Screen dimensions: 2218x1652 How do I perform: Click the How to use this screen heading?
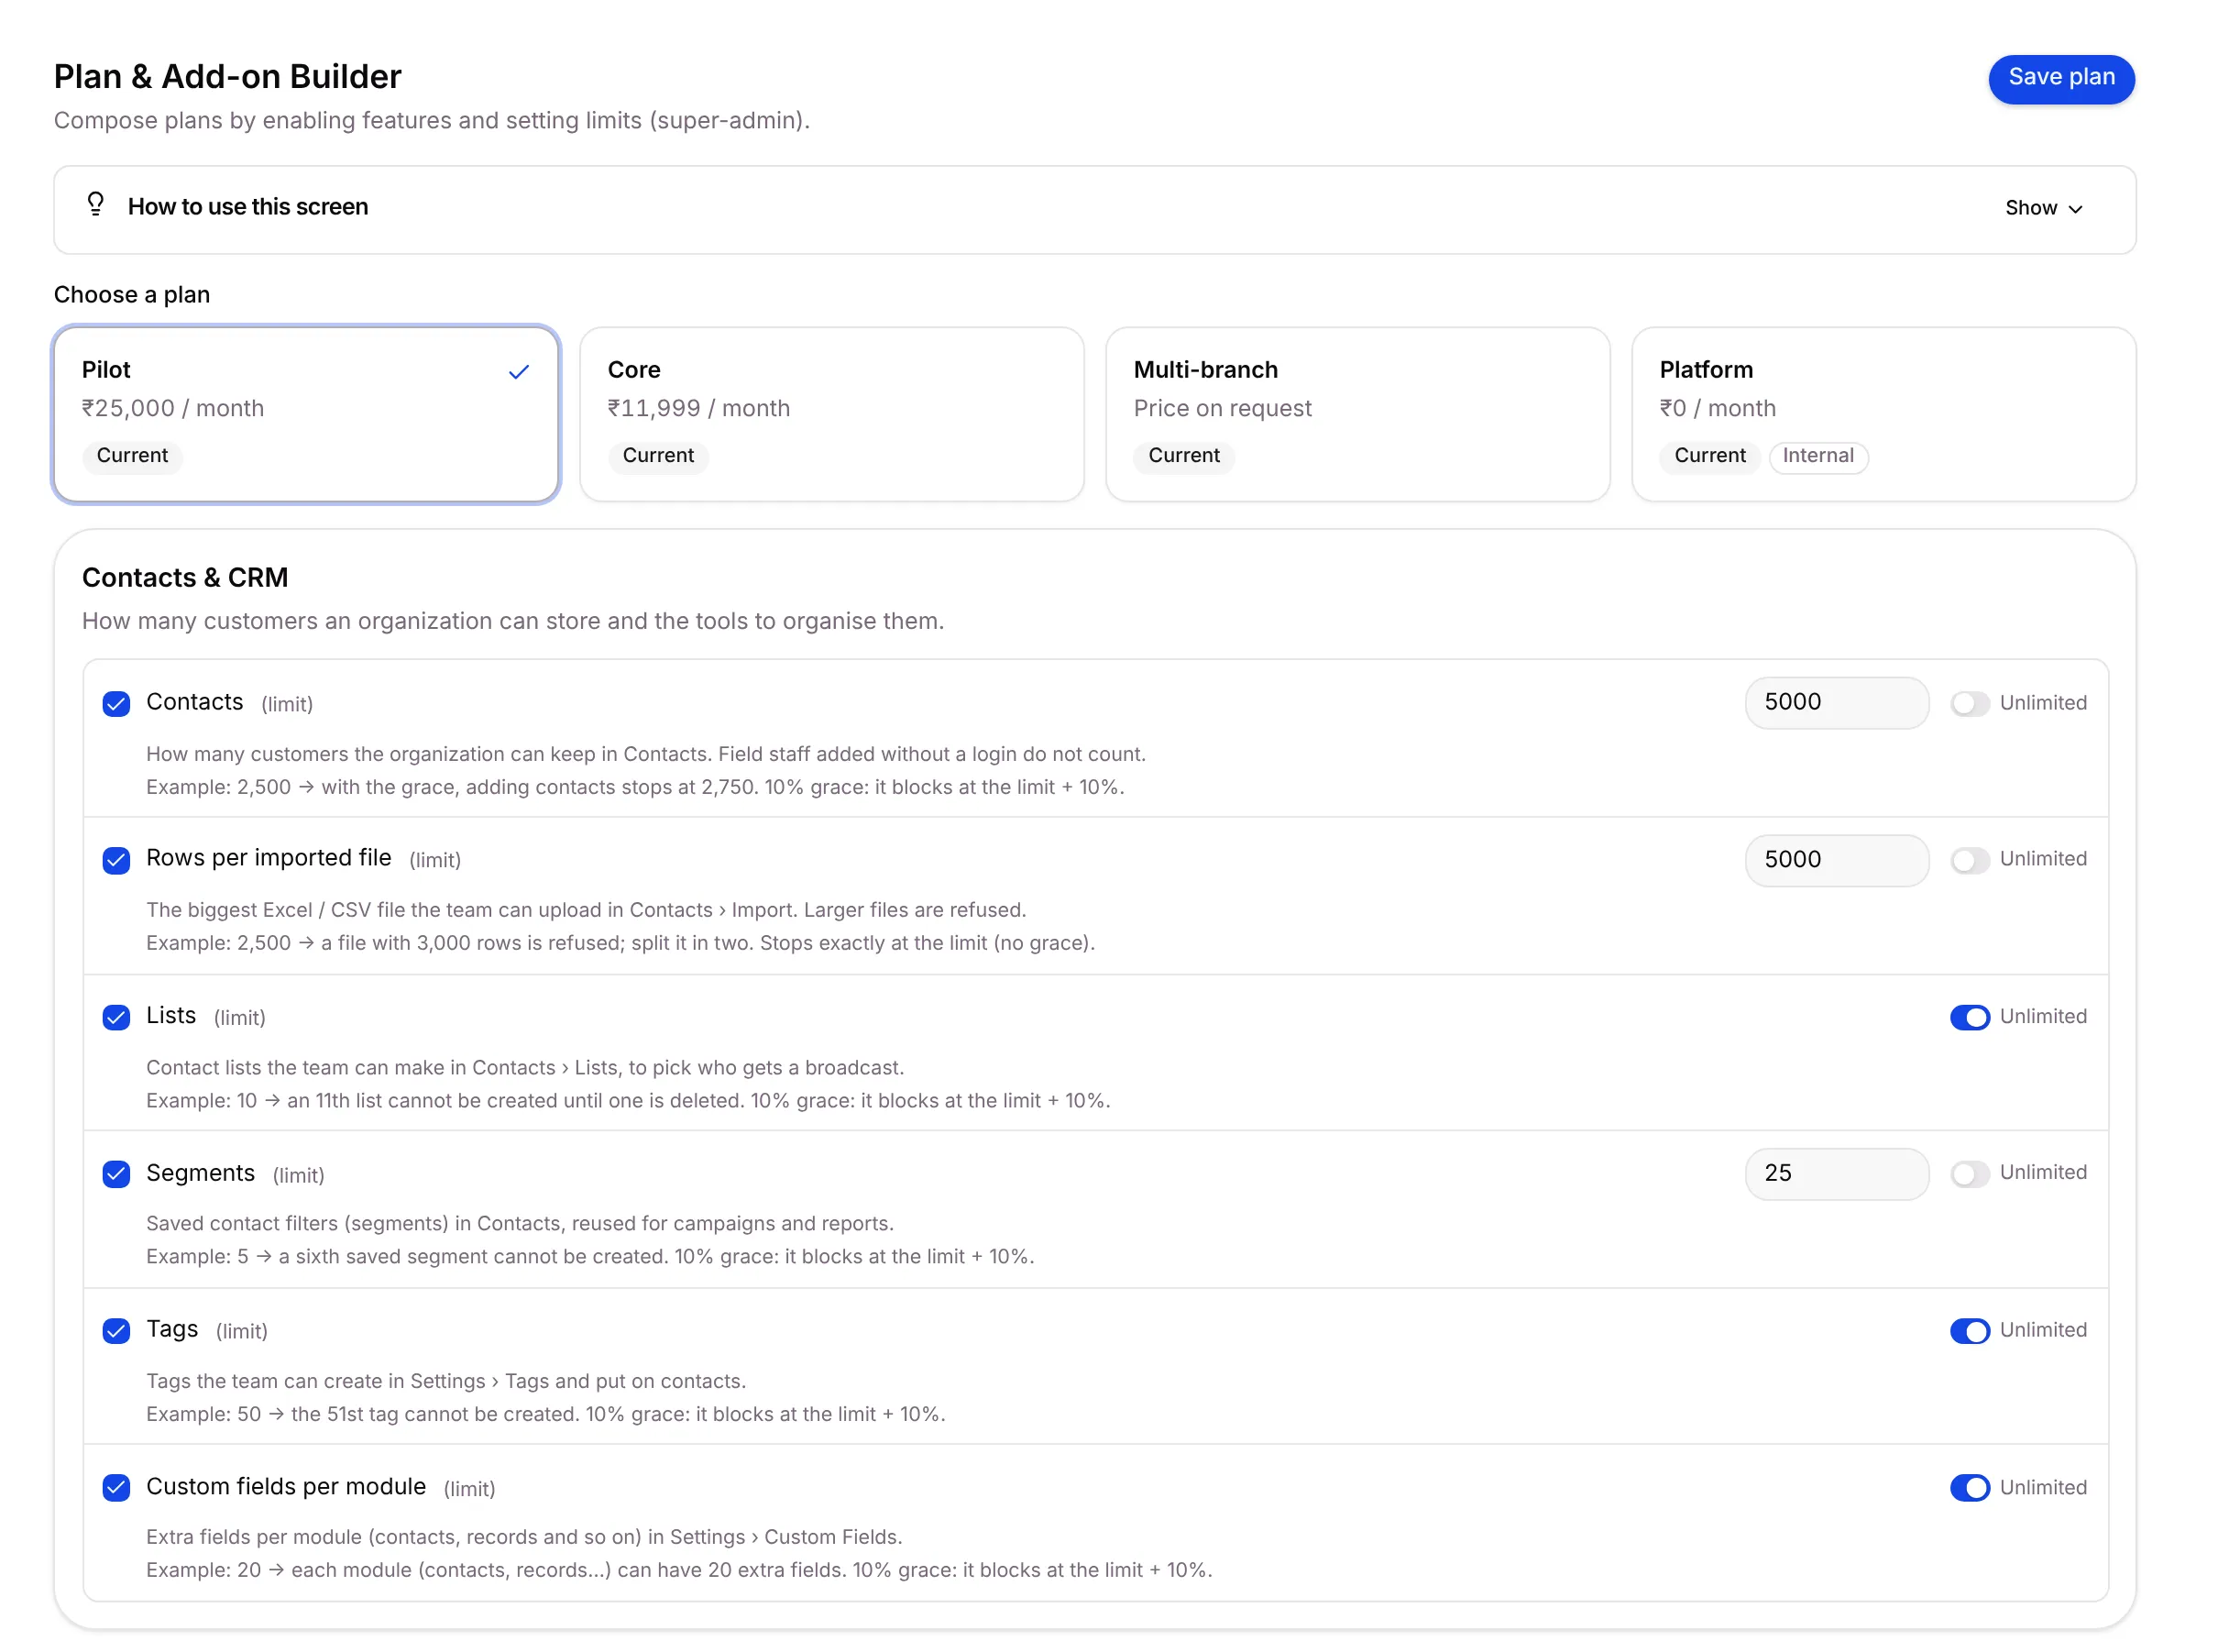(x=247, y=206)
